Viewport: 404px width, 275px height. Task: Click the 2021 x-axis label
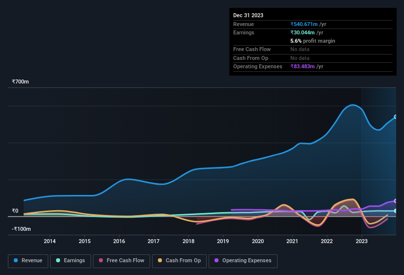pyautogui.click(x=292, y=241)
